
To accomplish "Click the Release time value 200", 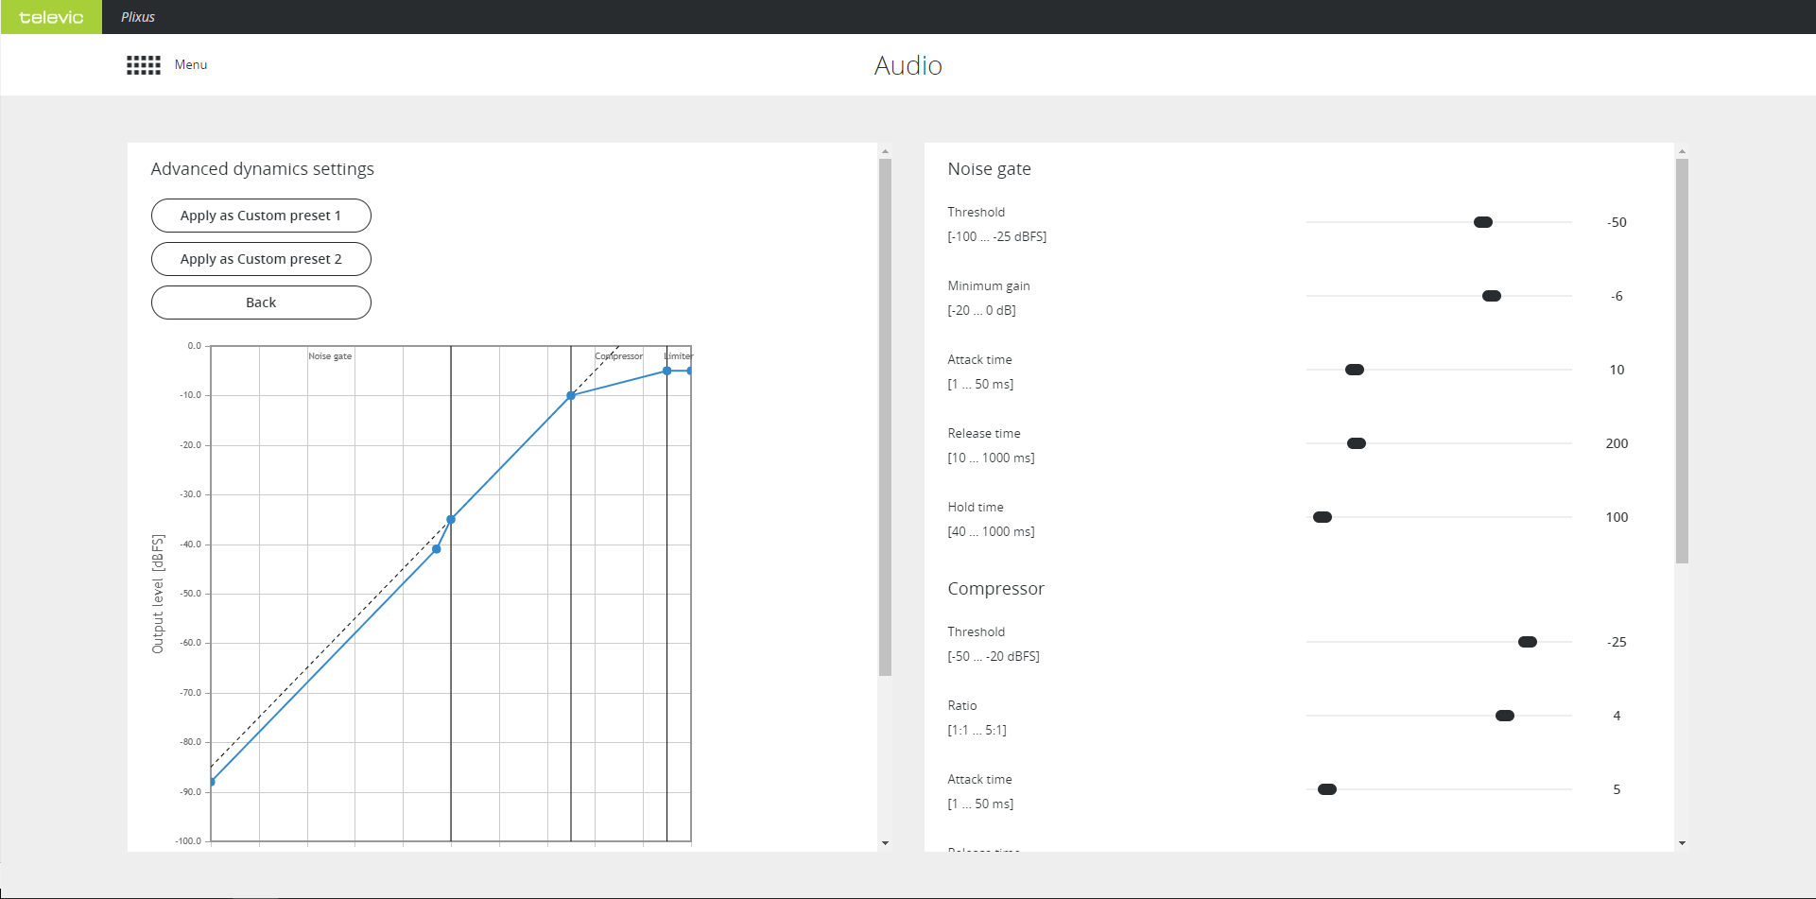I will [1617, 443].
